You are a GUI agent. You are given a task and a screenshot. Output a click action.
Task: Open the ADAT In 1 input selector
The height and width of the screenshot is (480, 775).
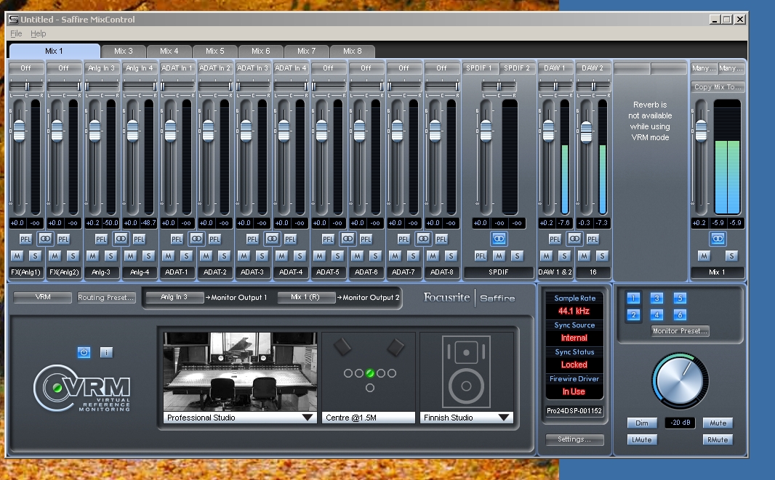[x=177, y=68]
